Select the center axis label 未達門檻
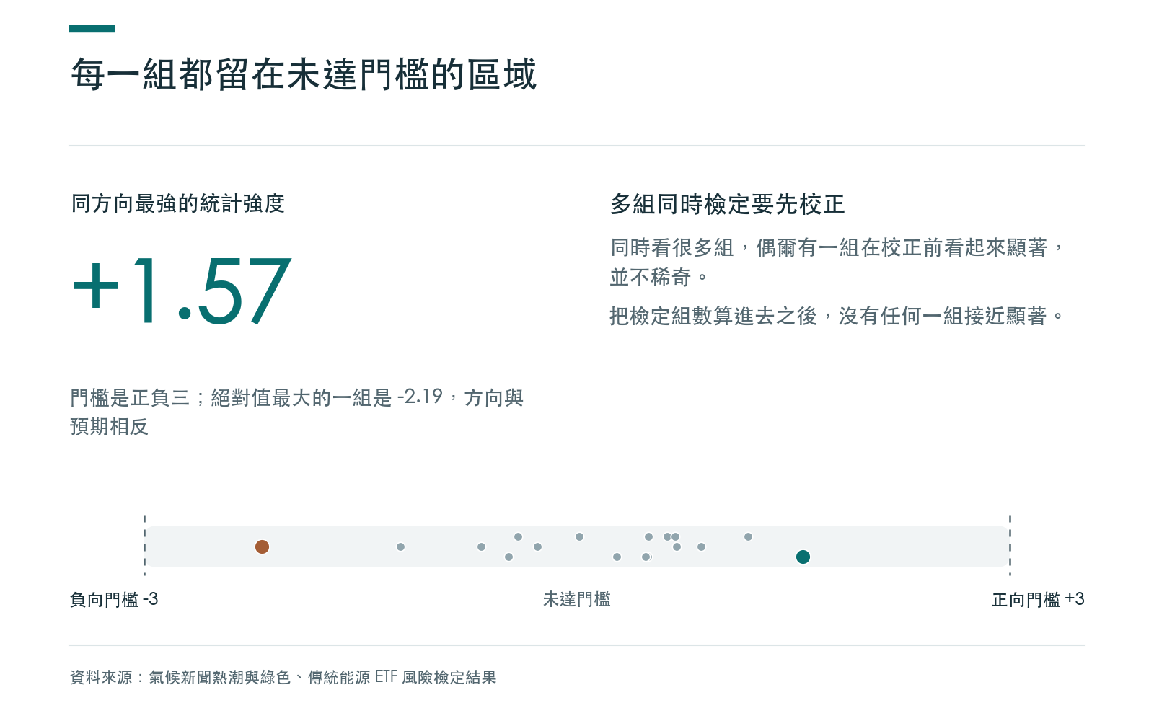 (x=577, y=599)
